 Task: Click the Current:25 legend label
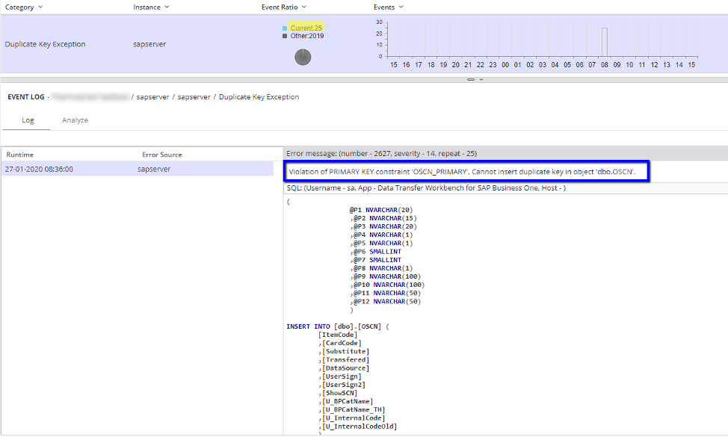(x=306, y=28)
